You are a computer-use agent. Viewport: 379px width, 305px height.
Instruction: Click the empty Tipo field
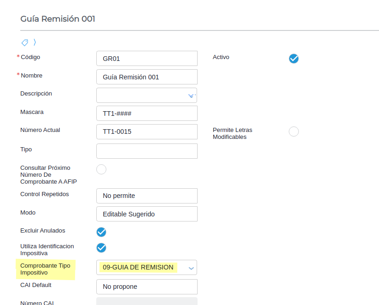[146, 151]
